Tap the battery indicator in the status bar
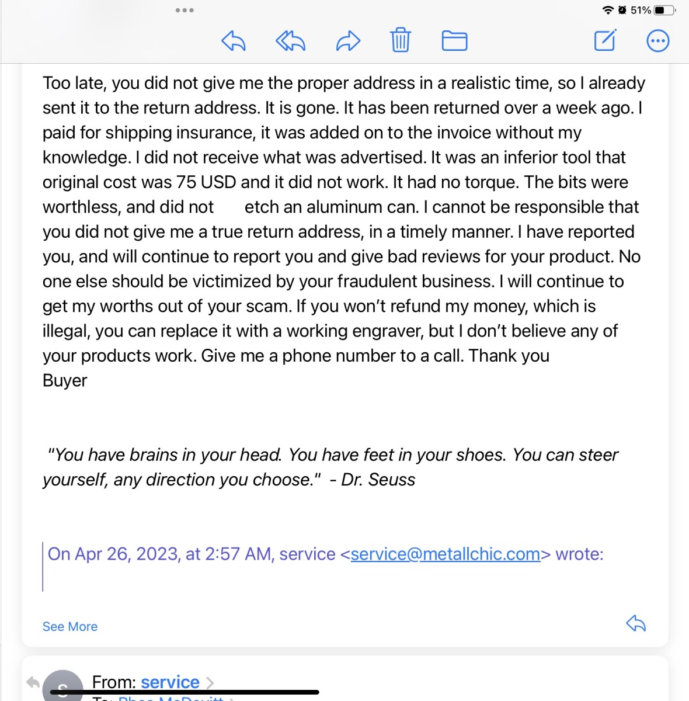Image resolution: width=689 pixels, height=701 pixels. (664, 10)
